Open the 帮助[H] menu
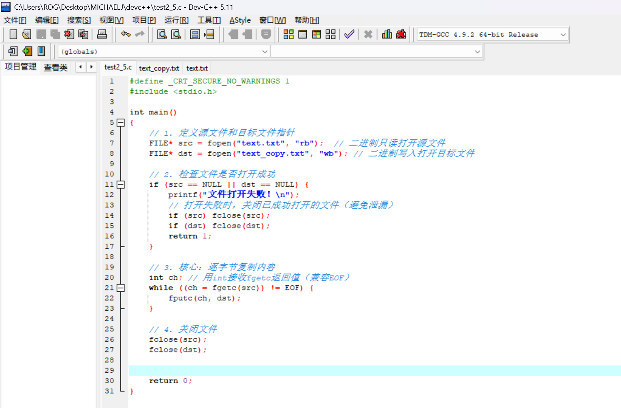 click(x=307, y=20)
